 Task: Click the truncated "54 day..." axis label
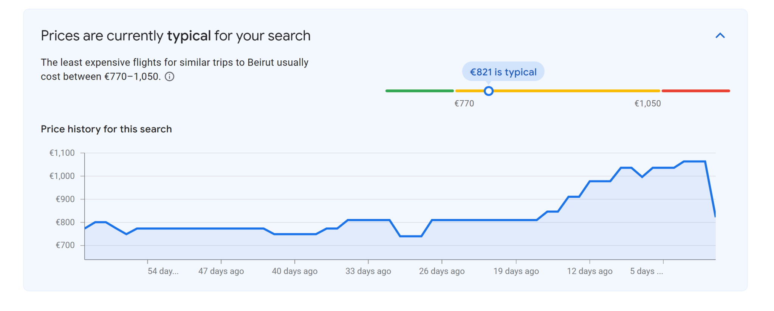tap(163, 271)
